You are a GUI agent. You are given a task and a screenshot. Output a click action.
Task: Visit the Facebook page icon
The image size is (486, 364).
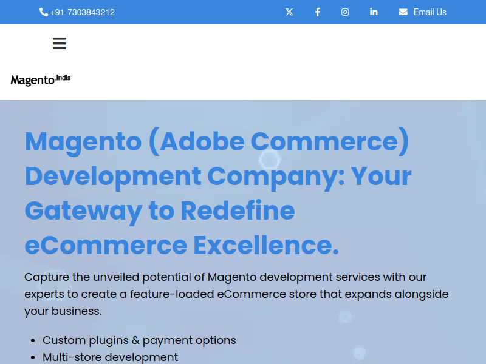(317, 12)
